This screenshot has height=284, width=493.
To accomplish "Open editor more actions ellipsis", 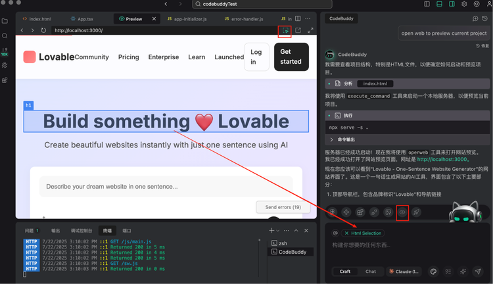I will click(x=308, y=19).
